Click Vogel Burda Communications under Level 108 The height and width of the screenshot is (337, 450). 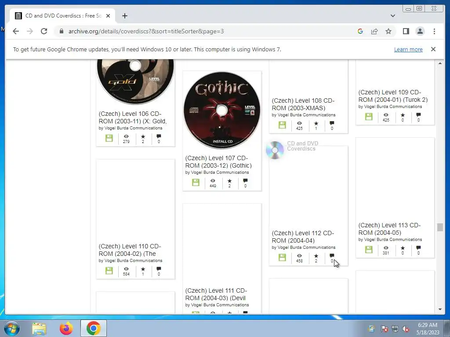point(306,115)
